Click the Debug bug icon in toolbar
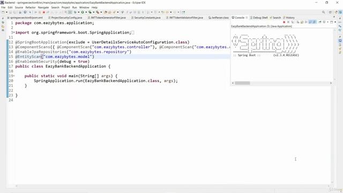Viewport: 343px width, 193px height. point(75,12)
